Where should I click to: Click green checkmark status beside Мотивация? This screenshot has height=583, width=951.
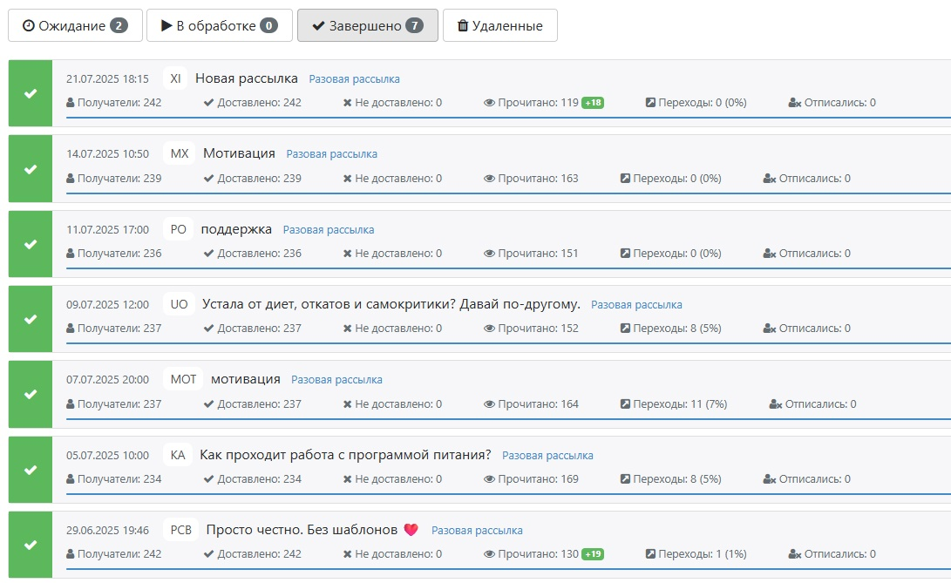pyautogui.click(x=31, y=168)
